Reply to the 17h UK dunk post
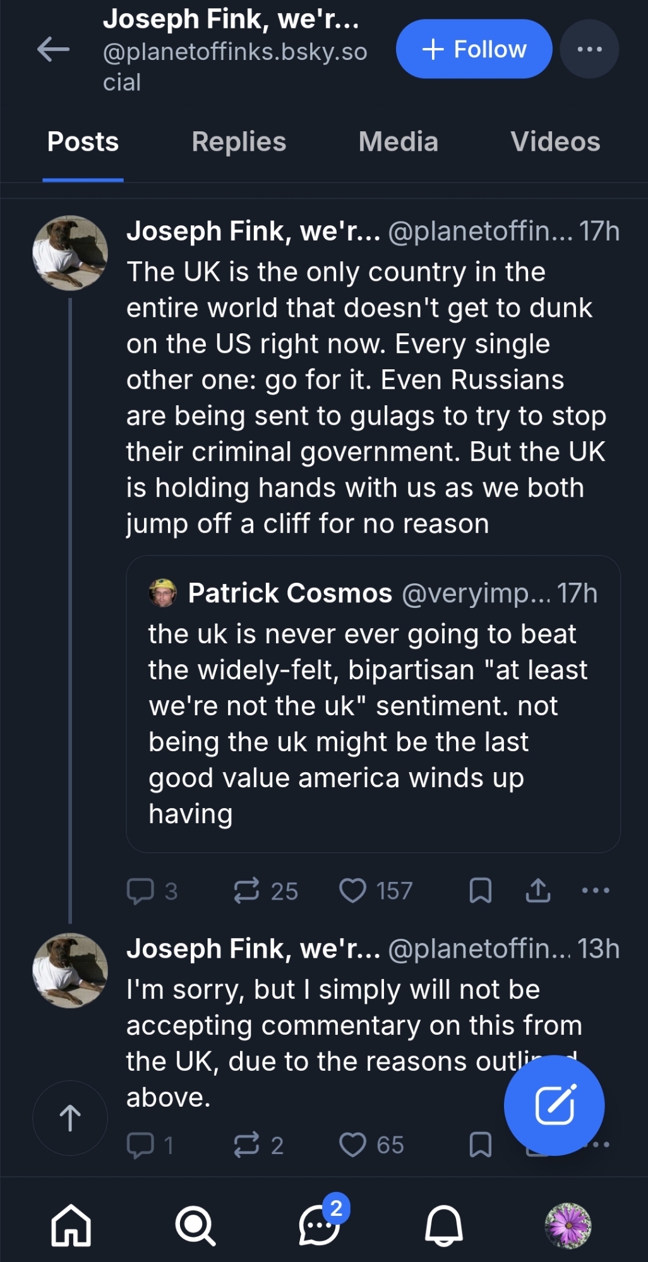The width and height of the screenshot is (648, 1262). coord(141,891)
